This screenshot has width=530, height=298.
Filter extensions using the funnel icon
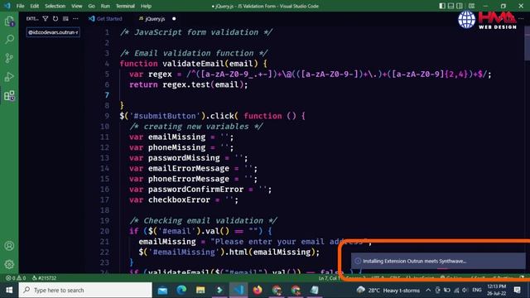click(x=46, y=18)
